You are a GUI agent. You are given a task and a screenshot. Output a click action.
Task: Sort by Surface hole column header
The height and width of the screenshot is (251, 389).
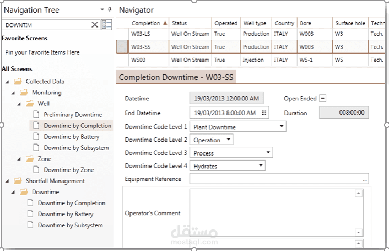350,23
